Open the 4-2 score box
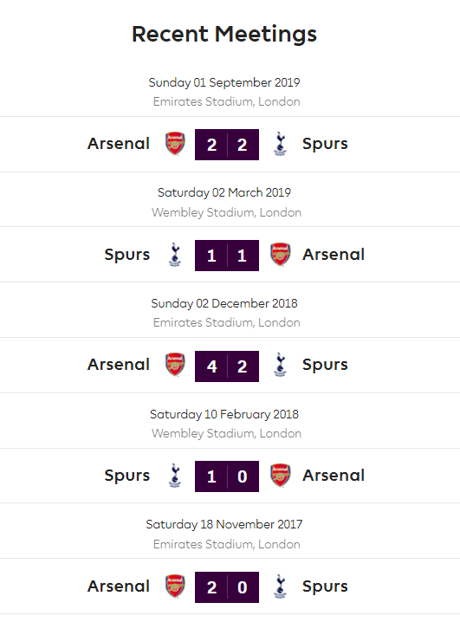 click(x=227, y=366)
